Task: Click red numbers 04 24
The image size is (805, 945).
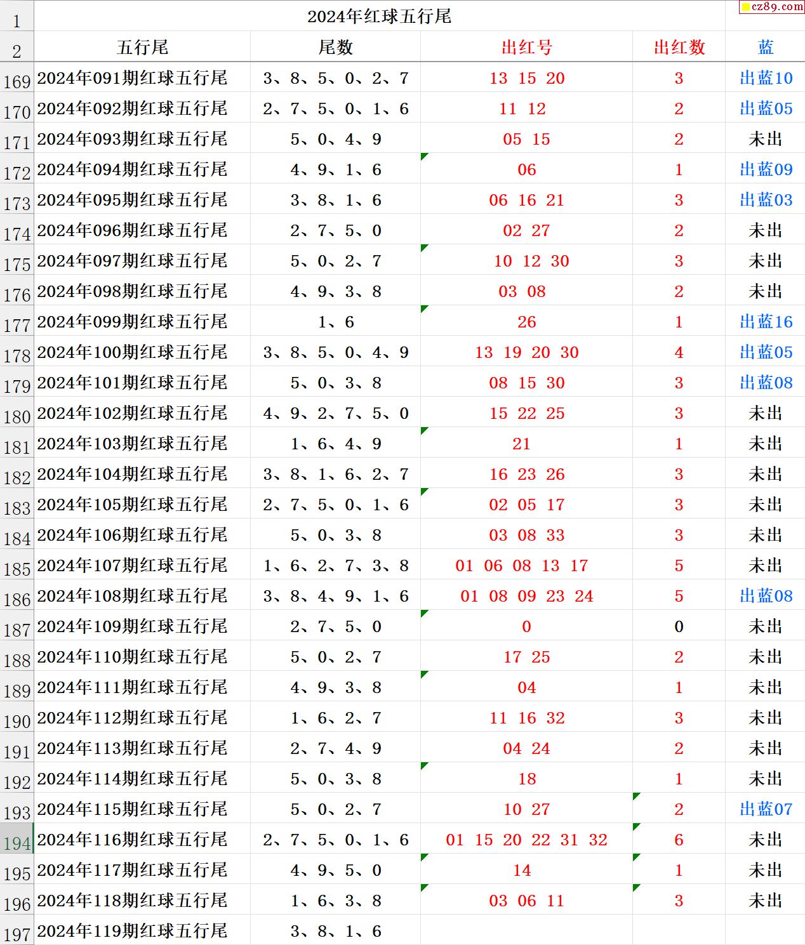Action: [526, 748]
